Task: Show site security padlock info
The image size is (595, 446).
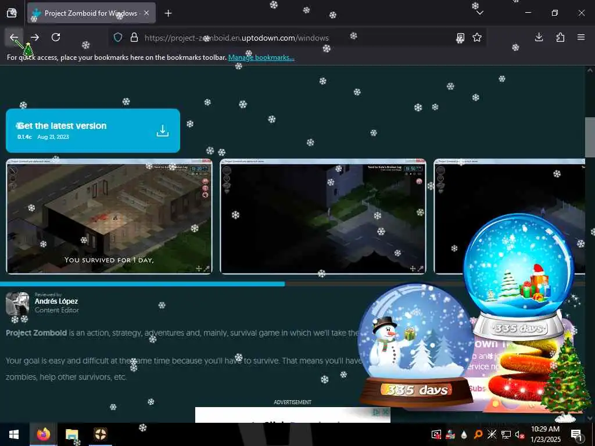Action: click(x=134, y=37)
